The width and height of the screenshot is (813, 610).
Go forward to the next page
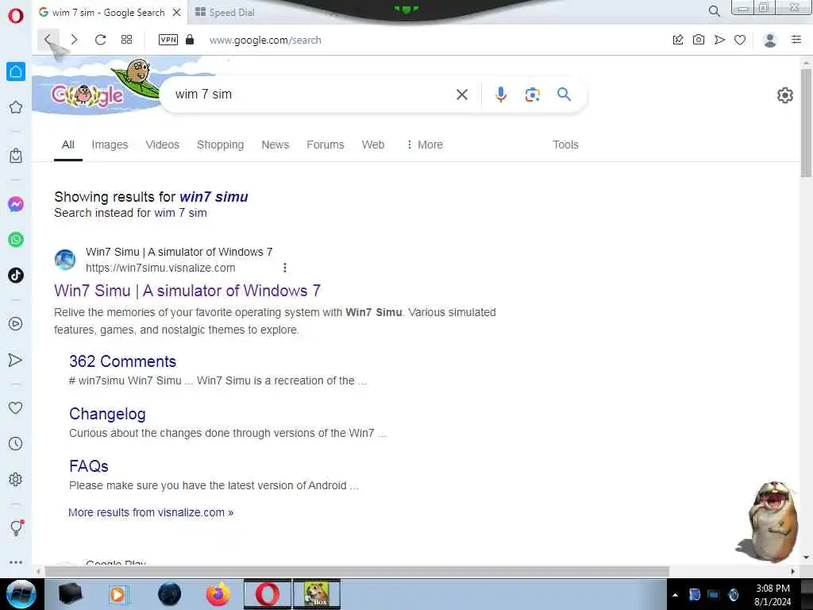(x=74, y=40)
